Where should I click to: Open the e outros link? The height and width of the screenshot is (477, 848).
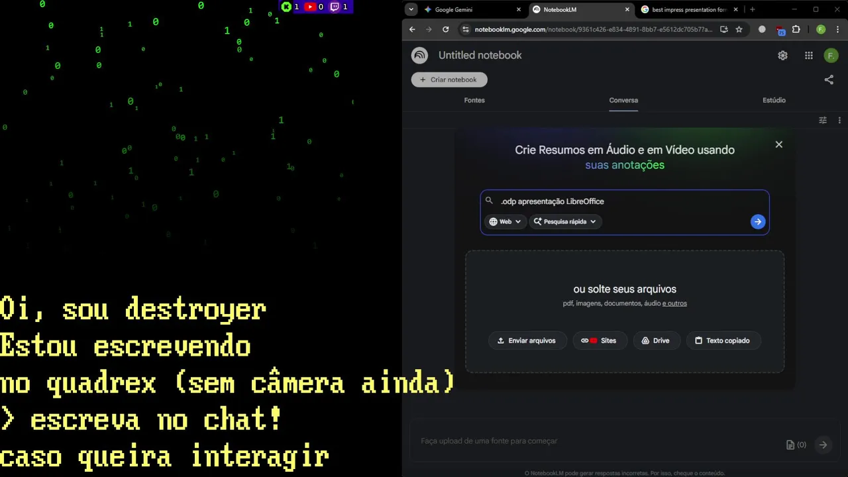674,303
